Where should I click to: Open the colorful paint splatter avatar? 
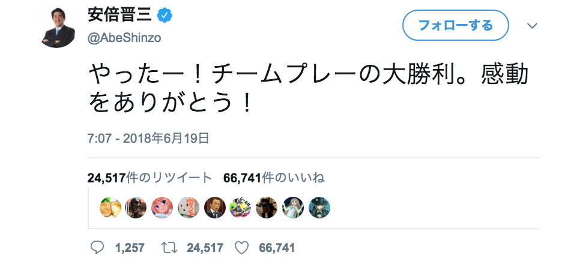point(241,208)
